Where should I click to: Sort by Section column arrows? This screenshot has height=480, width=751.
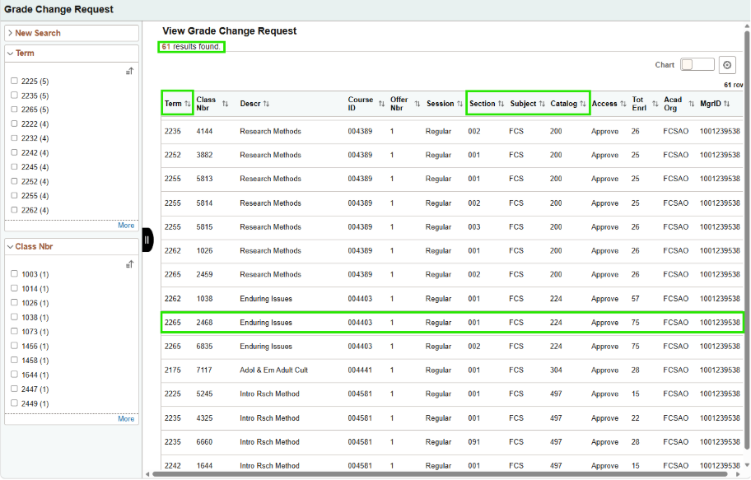[x=501, y=104]
